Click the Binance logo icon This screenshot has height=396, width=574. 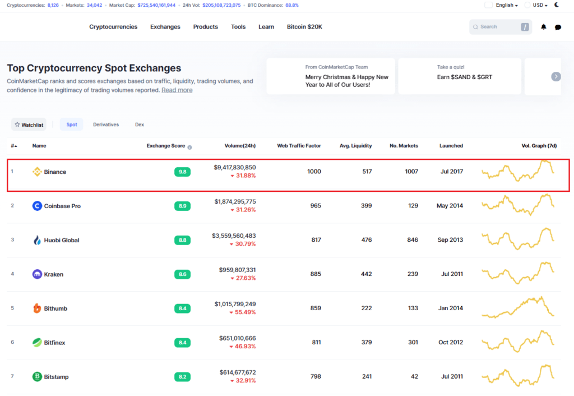tap(37, 172)
